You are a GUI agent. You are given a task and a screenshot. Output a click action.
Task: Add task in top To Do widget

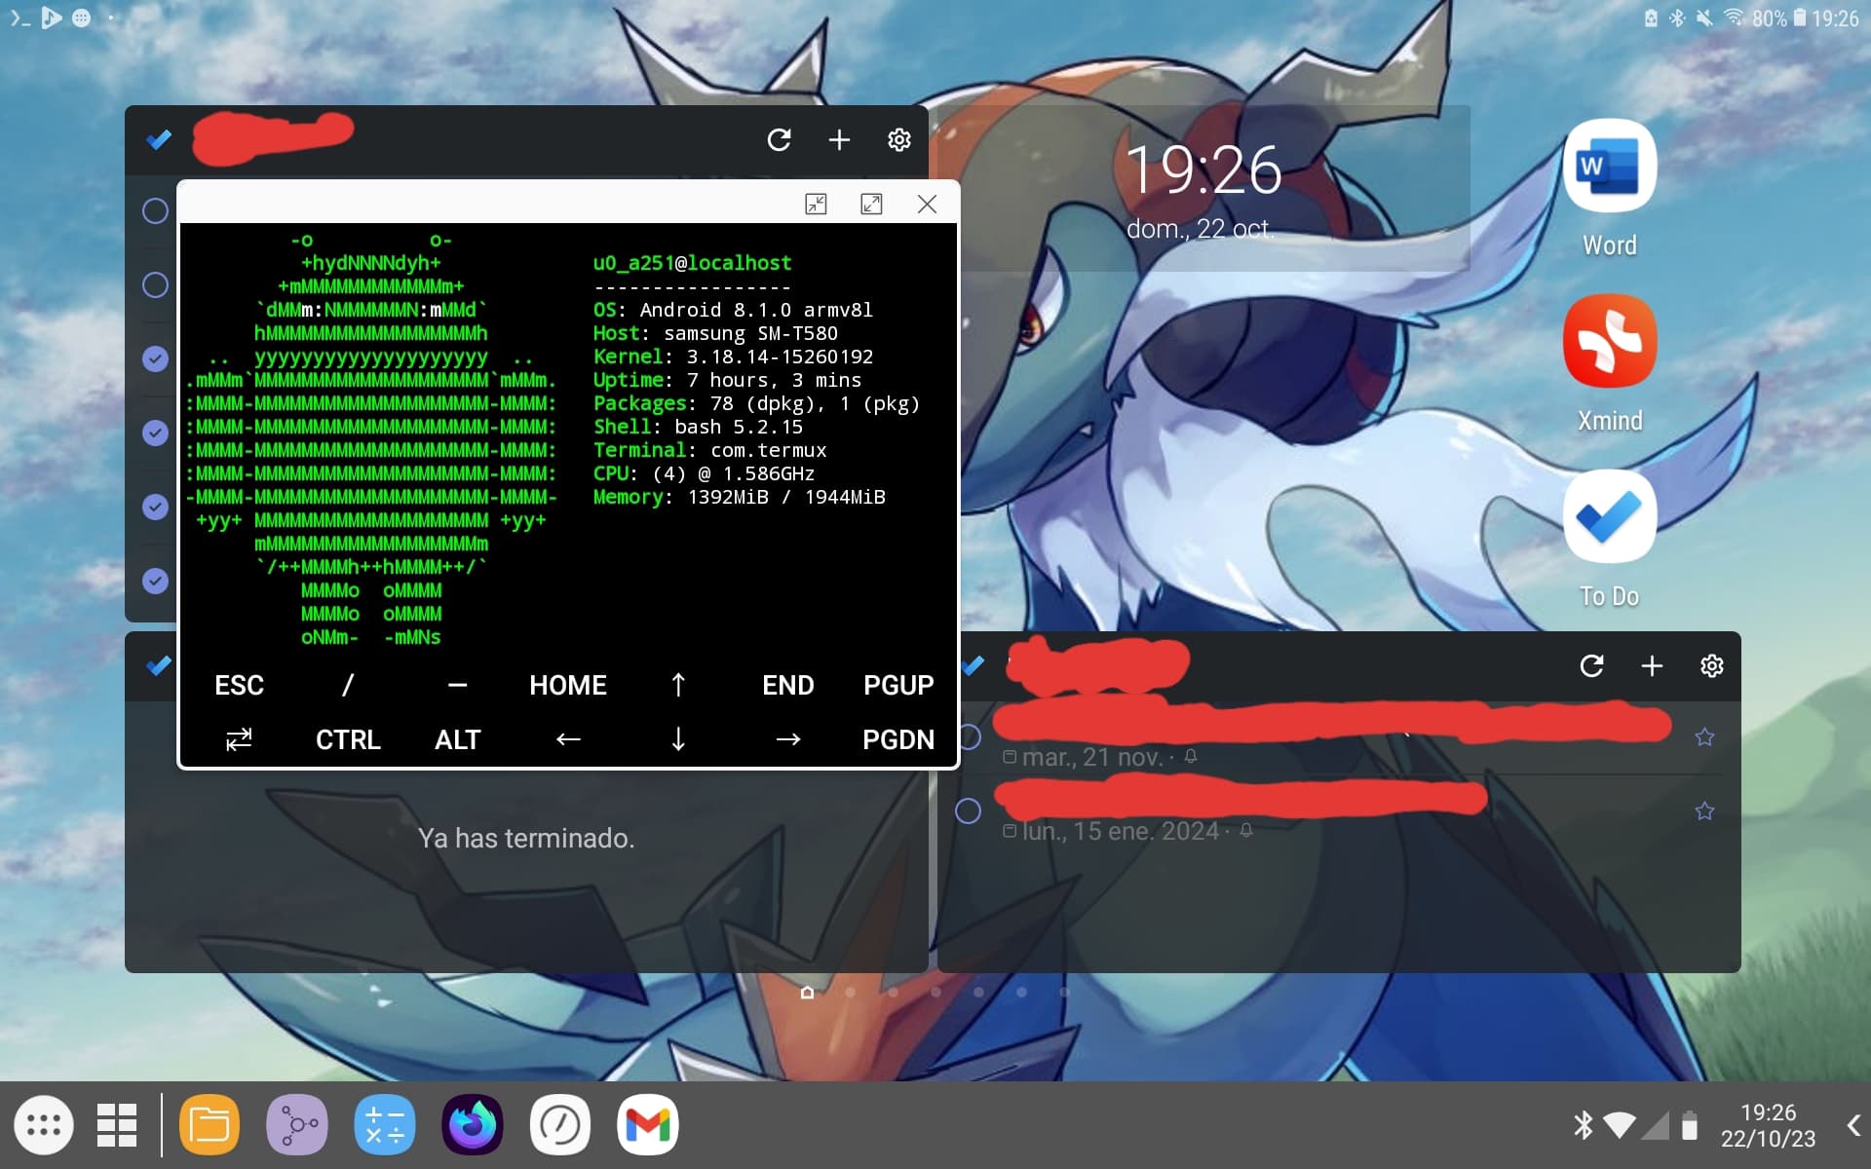pos(839,140)
